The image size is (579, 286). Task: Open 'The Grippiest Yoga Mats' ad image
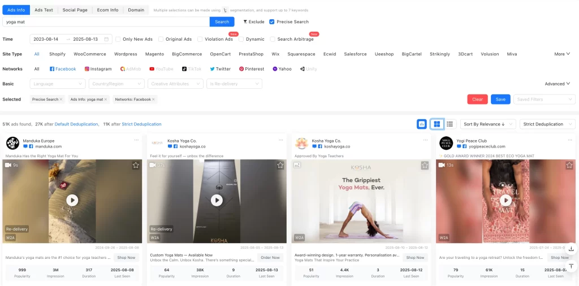pyautogui.click(x=361, y=201)
